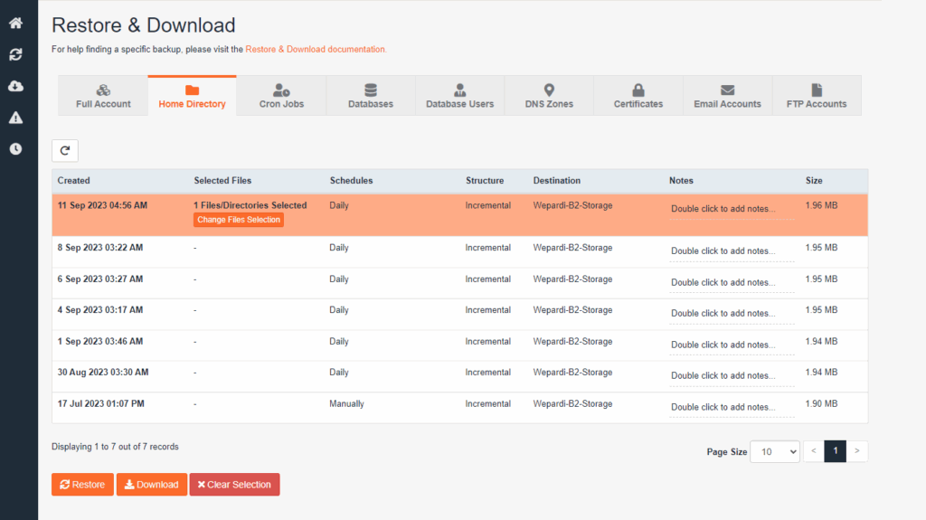Screen dimensions: 926x520
Task: Open the Databases tab
Action: click(370, 96)
